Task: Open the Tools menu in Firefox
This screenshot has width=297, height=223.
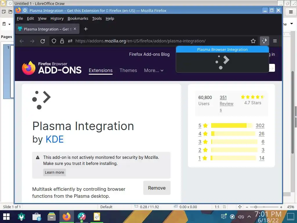Action: [x=97, y=18]
